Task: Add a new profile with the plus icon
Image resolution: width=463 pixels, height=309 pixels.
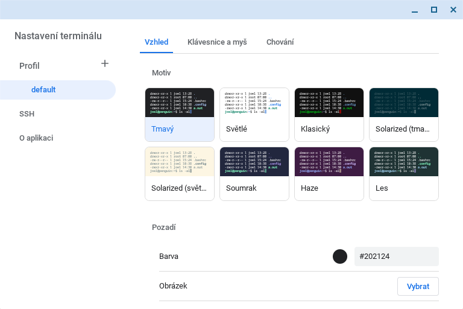Action: pyautogui.click(x=105, y=63)
